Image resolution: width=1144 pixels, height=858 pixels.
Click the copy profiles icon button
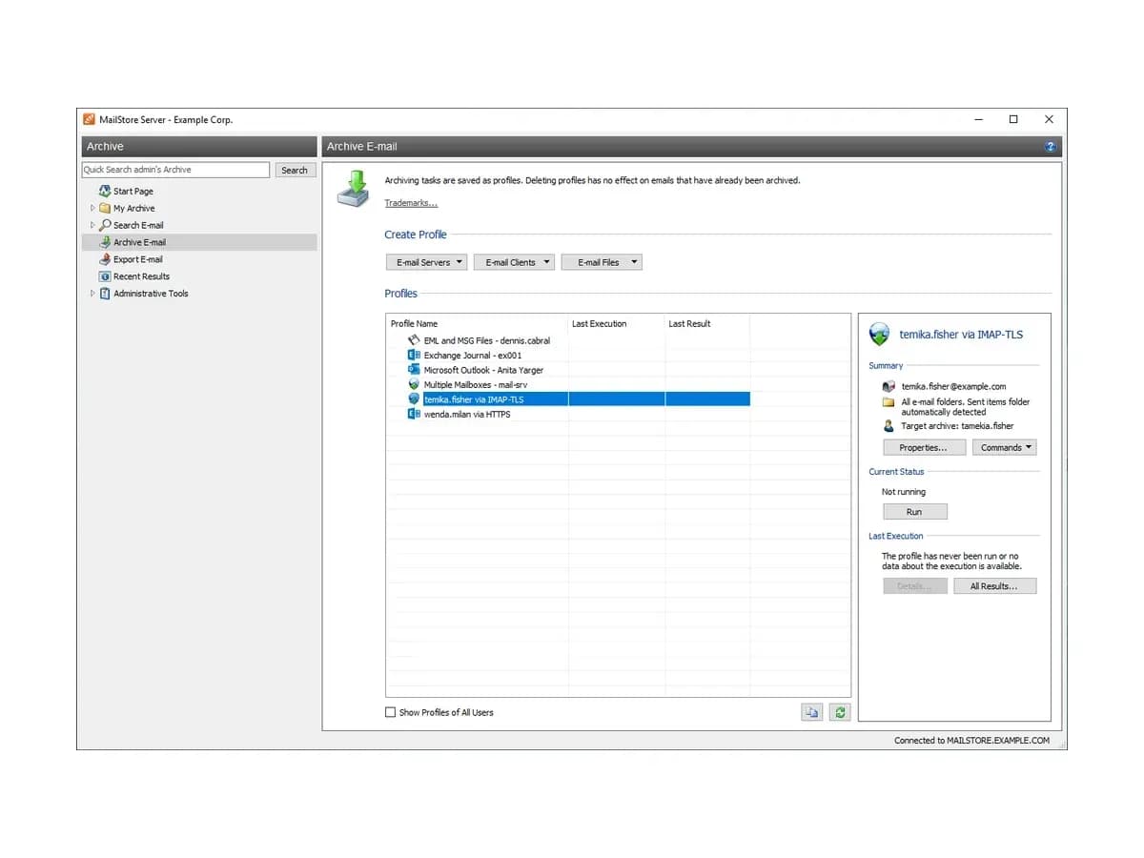(x=811, y=712)
